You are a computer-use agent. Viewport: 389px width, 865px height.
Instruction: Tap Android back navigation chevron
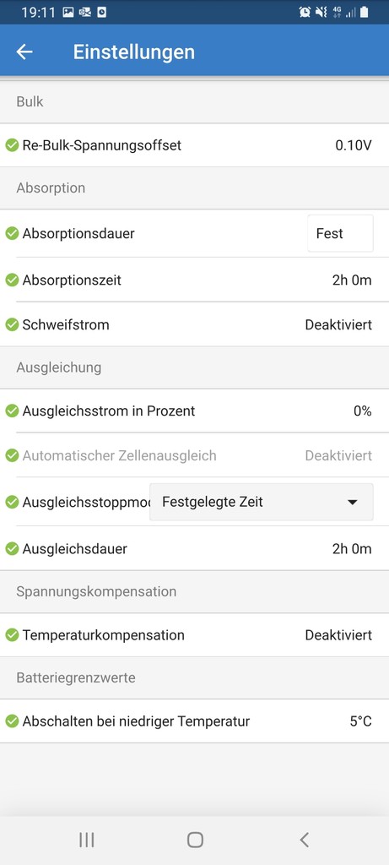point(304,841)
